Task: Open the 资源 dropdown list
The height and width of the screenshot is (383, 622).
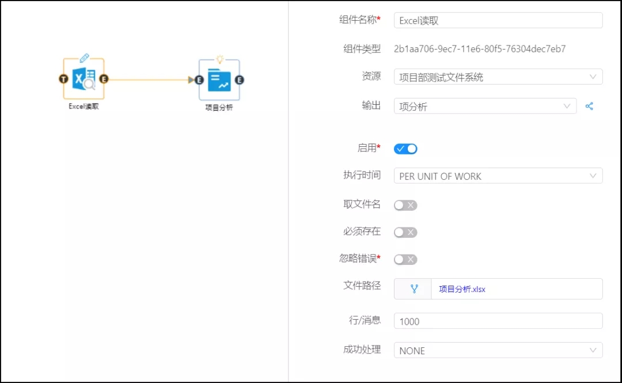Action: pos(498,77)
